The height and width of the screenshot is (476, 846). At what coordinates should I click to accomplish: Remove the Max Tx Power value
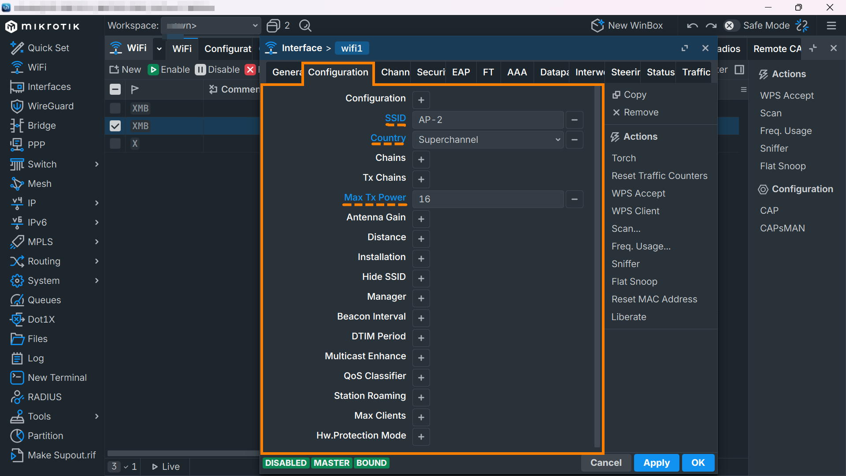click(575, 199)
